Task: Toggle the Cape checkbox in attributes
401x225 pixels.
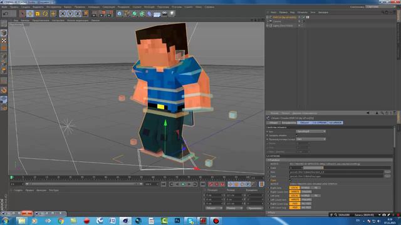Action: tap(290, 180)
